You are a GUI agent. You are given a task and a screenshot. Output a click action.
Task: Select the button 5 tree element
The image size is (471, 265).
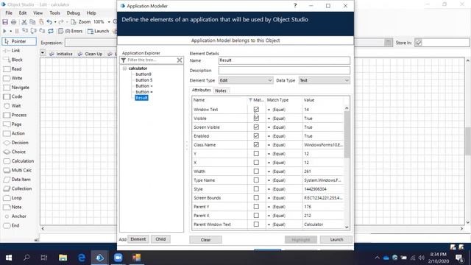click(144, 80)
